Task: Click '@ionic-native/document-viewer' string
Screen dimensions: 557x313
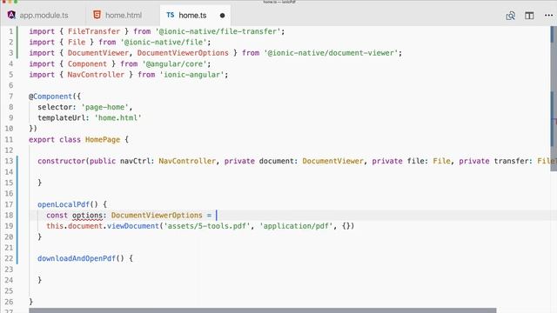Action: [331, 53]
